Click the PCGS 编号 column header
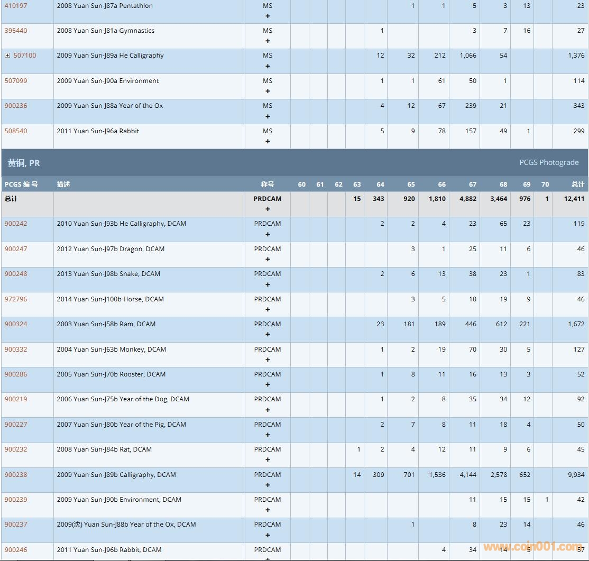589x561 pixels. click(x=21, y=185)
